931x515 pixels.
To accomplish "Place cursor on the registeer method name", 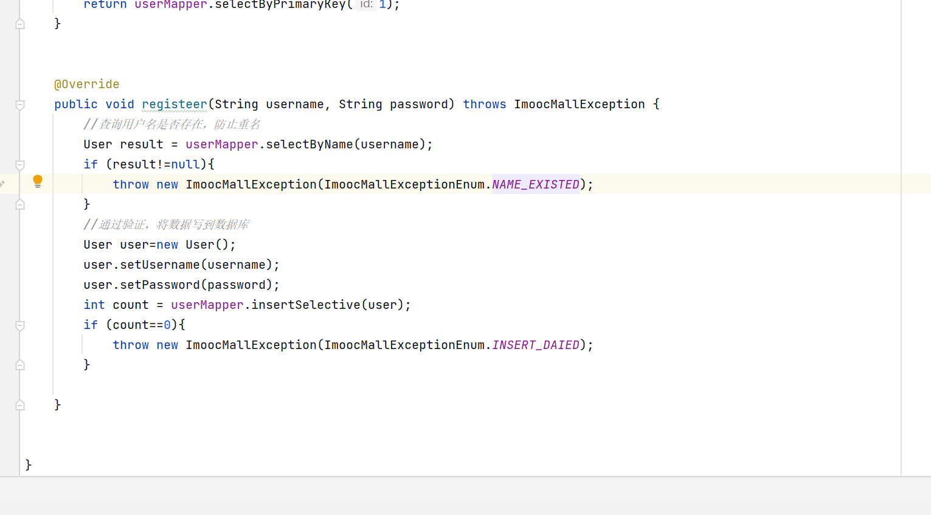I will 175,104.
